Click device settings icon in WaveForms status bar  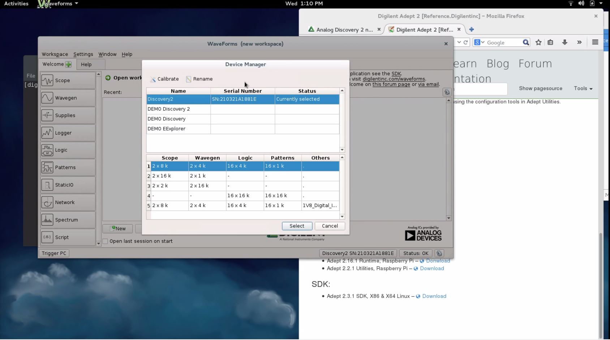[439, 253]
